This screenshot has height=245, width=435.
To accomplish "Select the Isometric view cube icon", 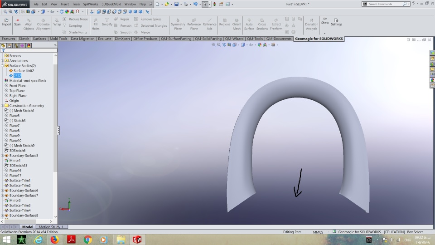I will point(130,12).
